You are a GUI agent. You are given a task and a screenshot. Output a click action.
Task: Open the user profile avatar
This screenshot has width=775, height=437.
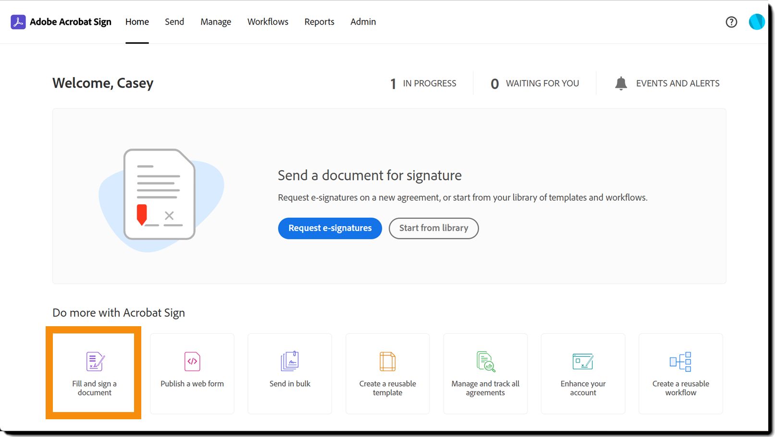tap(757, 22)
